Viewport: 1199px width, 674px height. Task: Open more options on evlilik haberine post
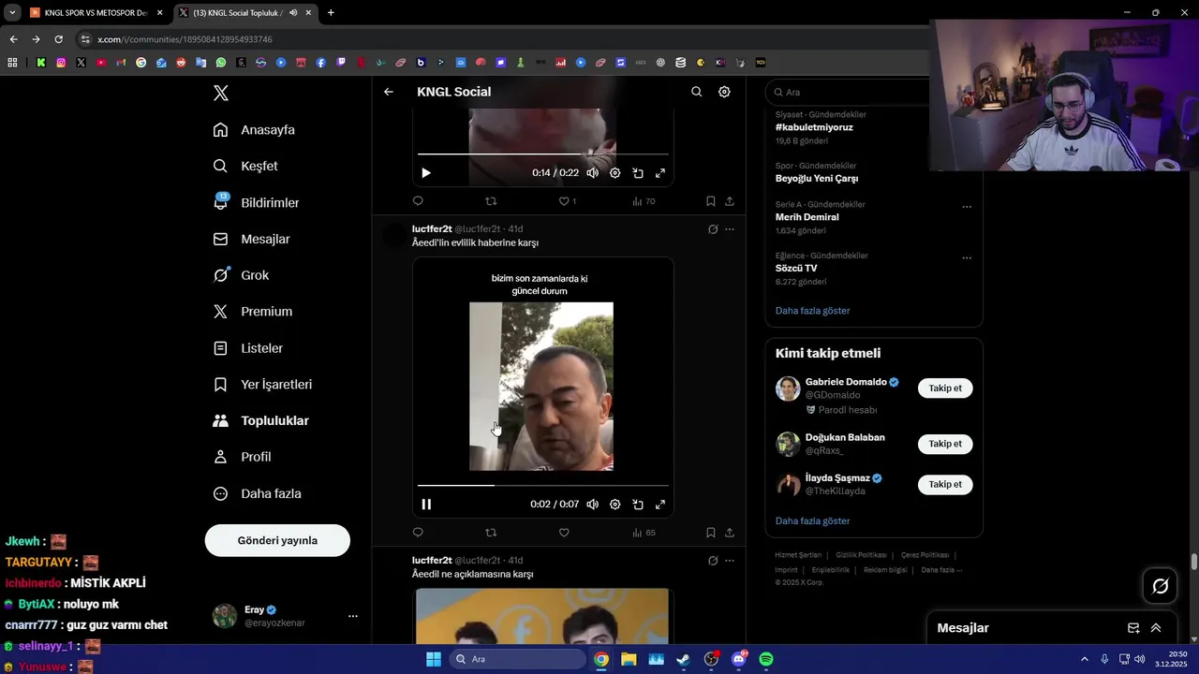point(730,229)
